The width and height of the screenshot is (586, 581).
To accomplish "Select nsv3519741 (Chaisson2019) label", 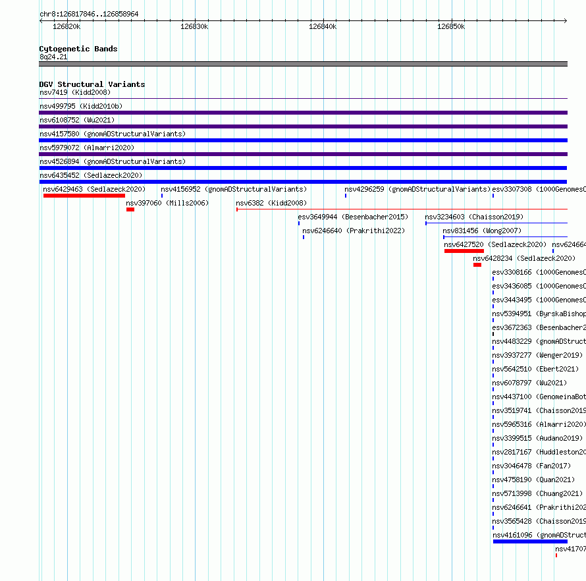I will point(539,410).
